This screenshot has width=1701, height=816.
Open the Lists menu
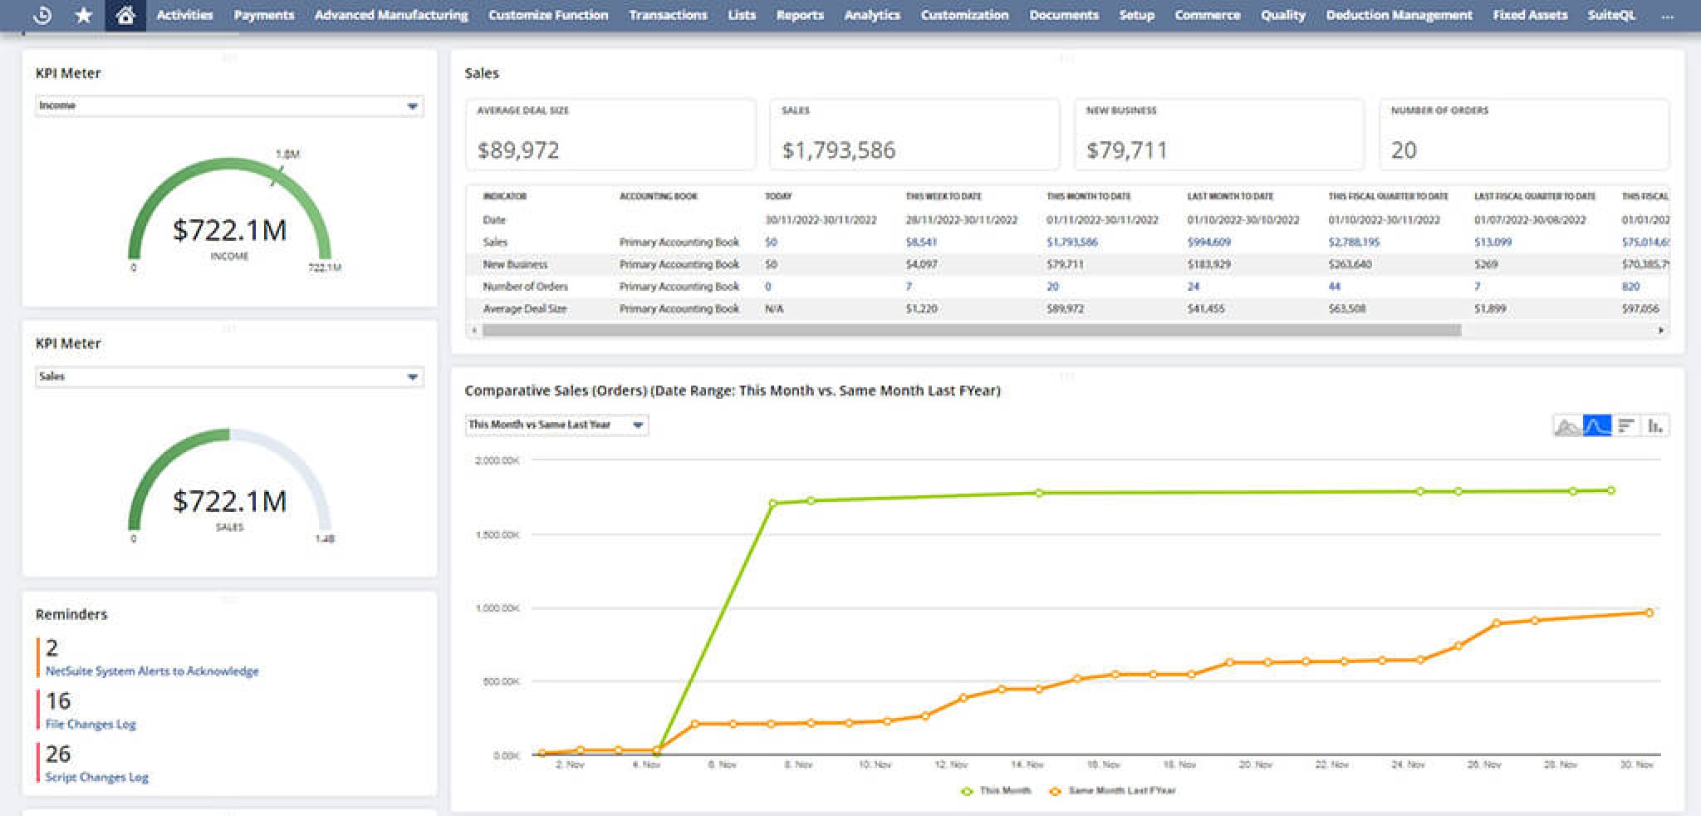(x=742, y=15)
